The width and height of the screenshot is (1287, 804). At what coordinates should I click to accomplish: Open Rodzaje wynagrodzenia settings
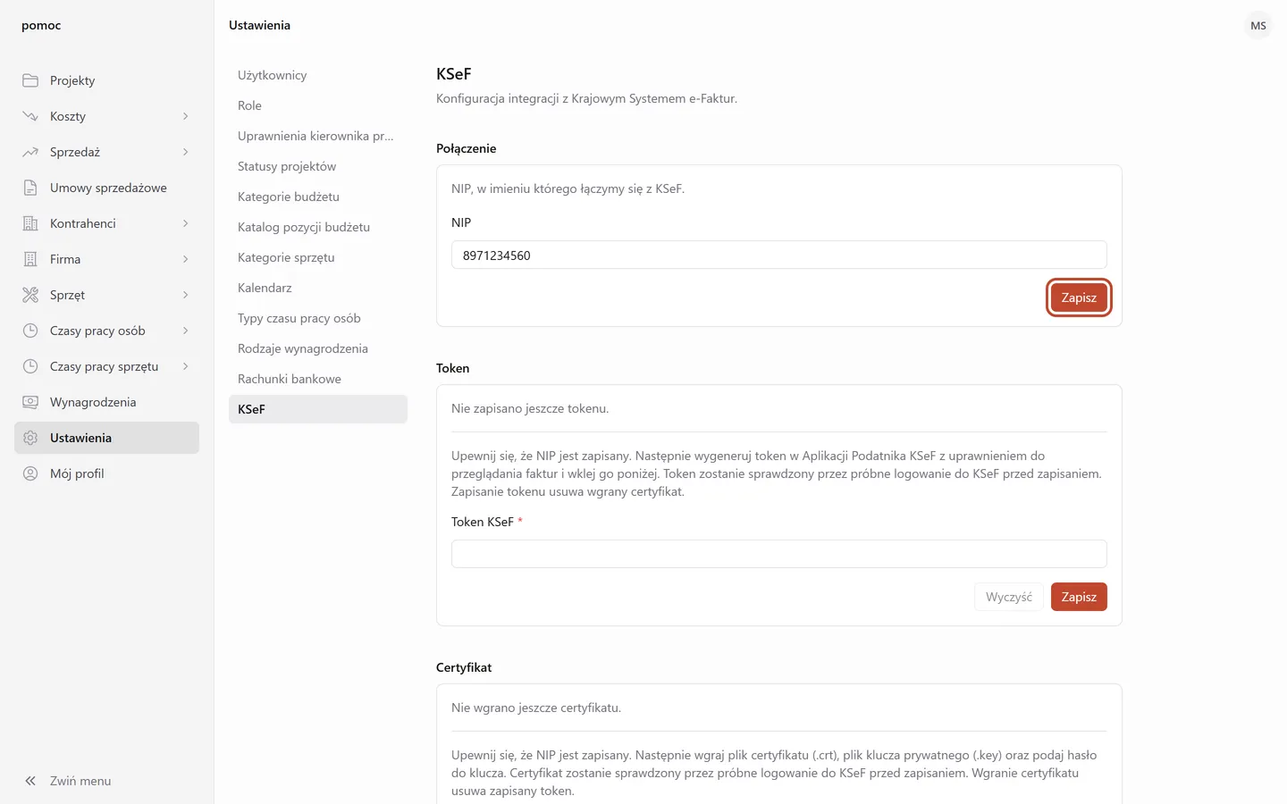pos(318,348)
